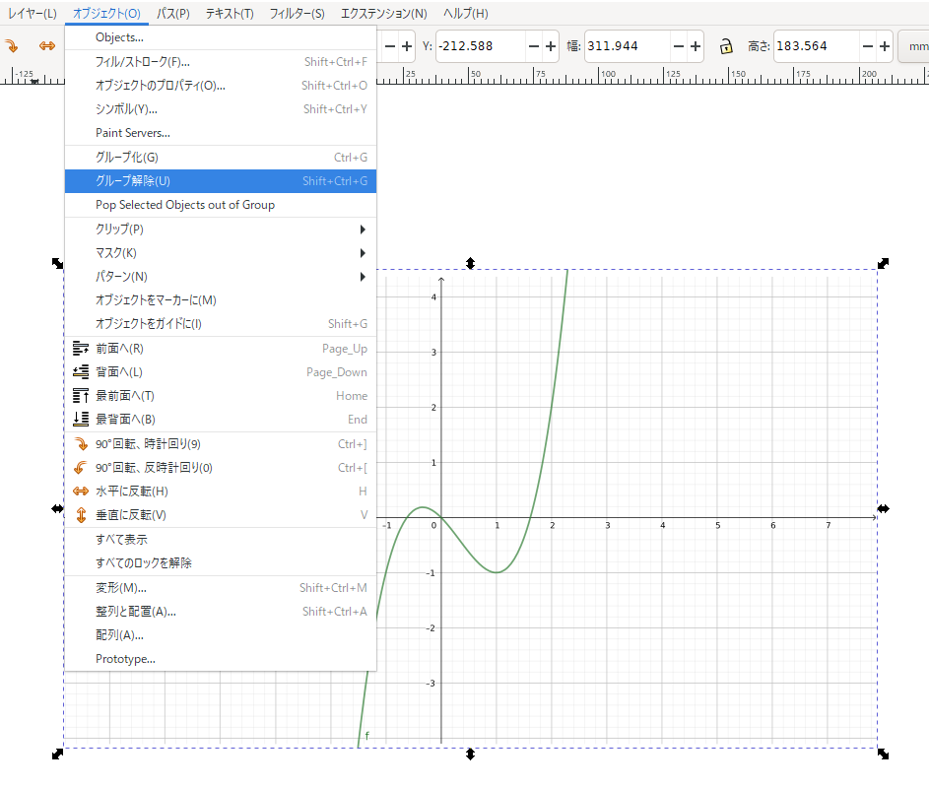This screenshot has height=787, width=929.
Task: Click the bottom-right corner scale handle
Action: coord(883,754)
